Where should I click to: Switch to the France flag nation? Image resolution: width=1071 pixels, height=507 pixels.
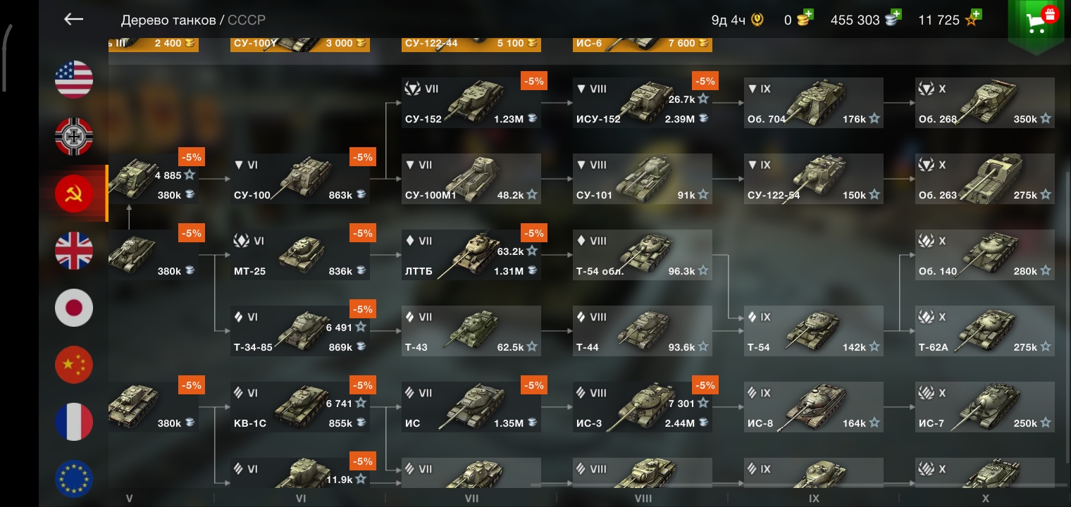click(74, 421)
